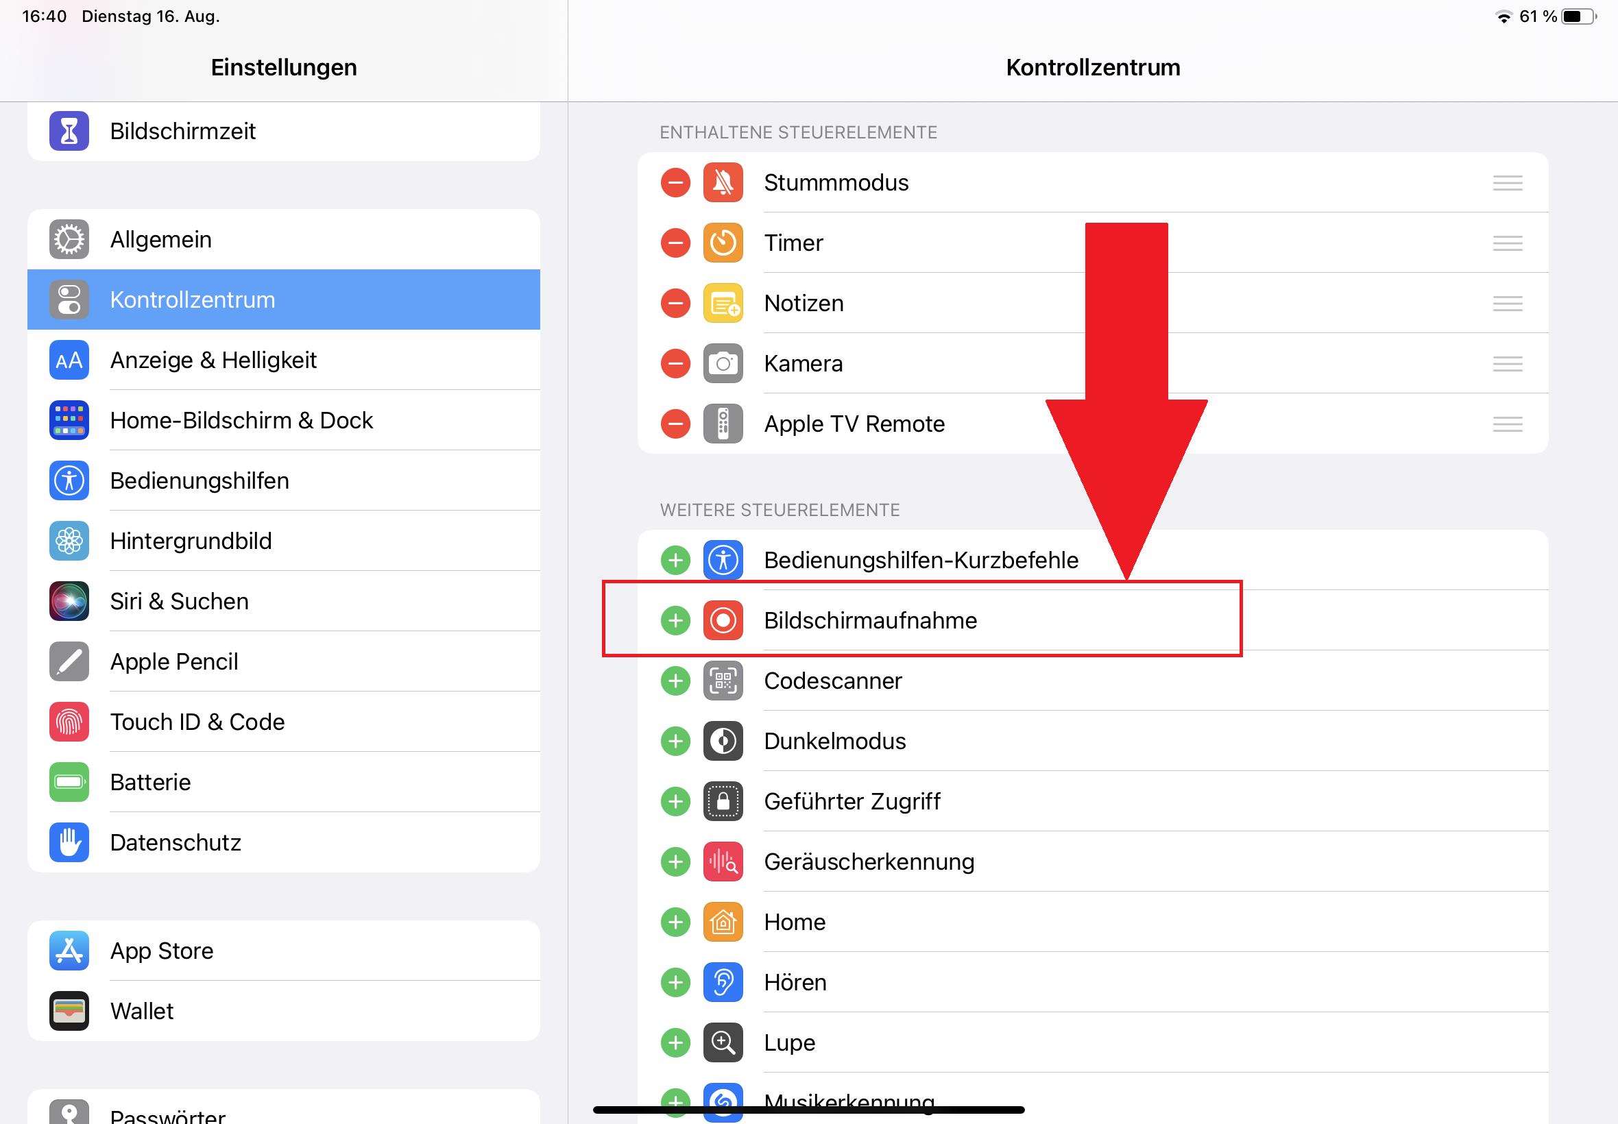The height and width of the screenshot is (1124, 1618).
Task: Add Geführter Zugriff with green plus
Action: [675, 801]
